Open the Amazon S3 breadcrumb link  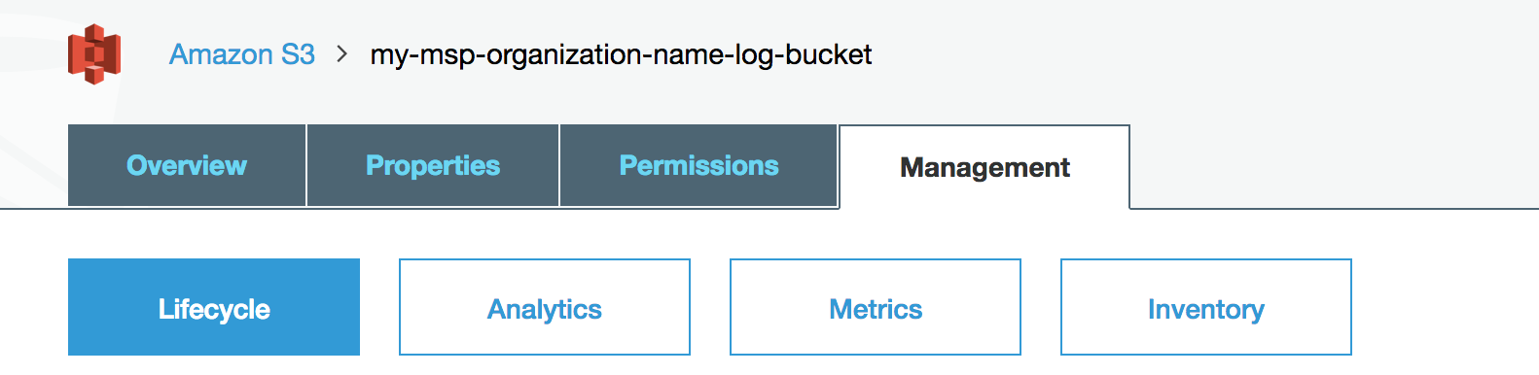(x=242, y=54)
